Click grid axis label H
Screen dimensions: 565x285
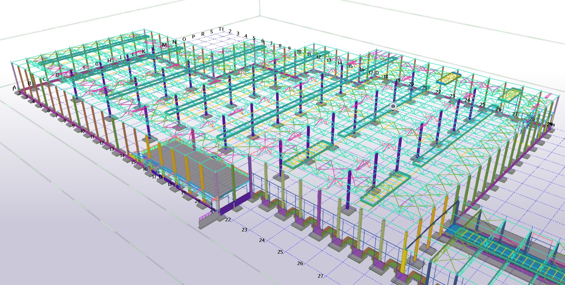[x=109, y=61]
